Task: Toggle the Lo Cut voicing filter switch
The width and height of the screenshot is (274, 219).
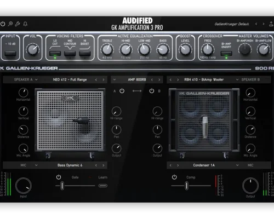Action: (x=55, y=54)
